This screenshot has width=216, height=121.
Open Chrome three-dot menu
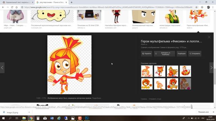click(x=213, y=7)
